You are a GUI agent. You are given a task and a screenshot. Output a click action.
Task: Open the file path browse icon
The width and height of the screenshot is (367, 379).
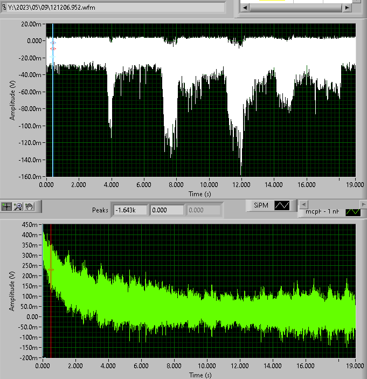4,8
